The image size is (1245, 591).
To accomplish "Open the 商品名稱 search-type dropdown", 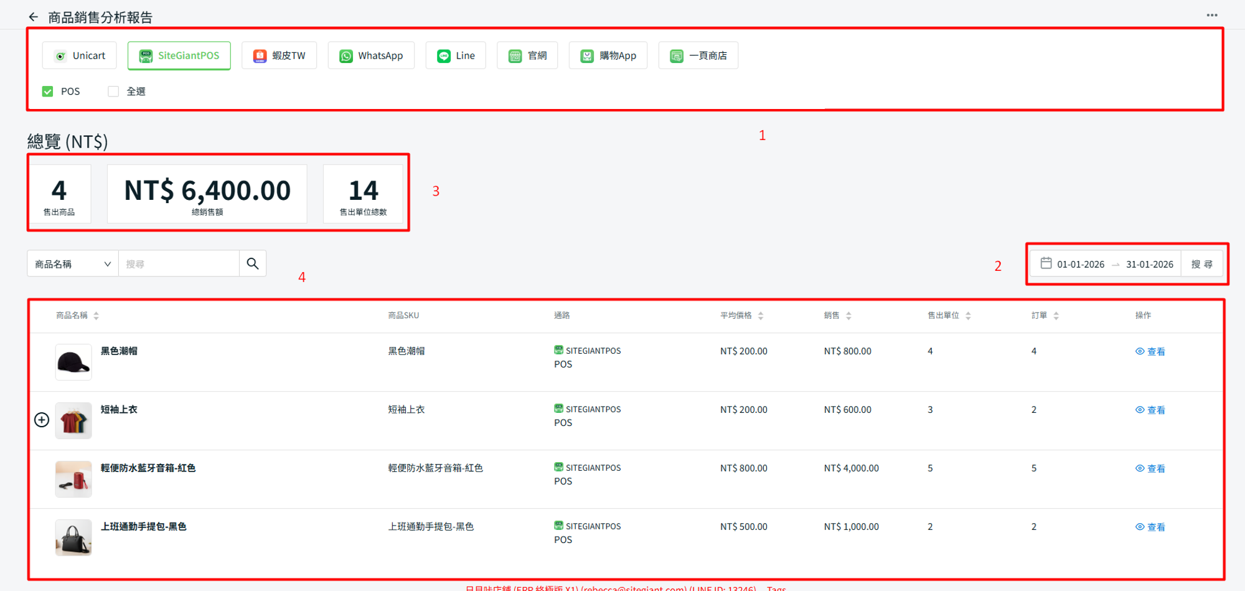I will click(72, 264).
